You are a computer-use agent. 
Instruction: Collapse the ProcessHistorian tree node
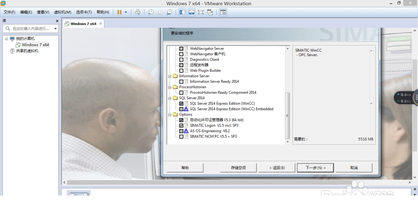[170, 87]
